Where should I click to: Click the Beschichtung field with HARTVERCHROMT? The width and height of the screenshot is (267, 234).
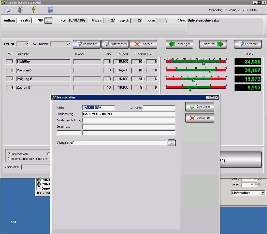click(x=129, y=114)
